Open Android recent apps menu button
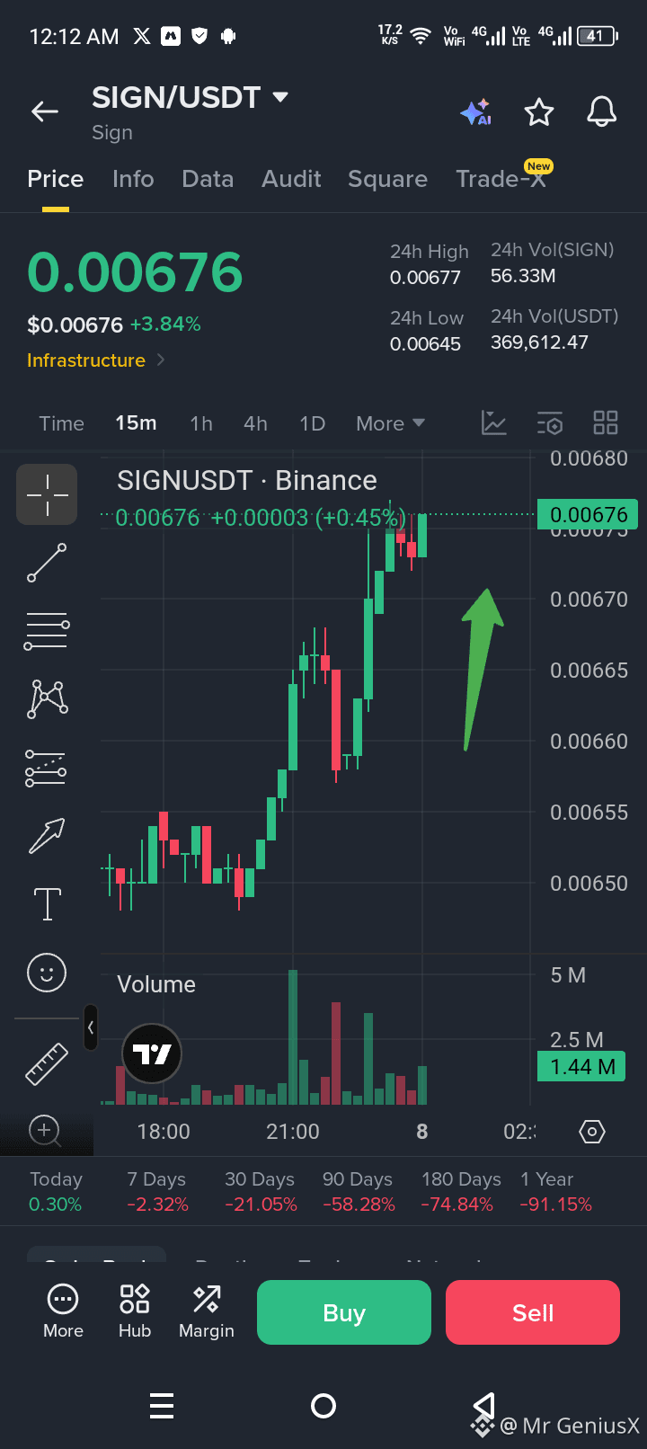647x1449 pixels. coord(162,1406)
